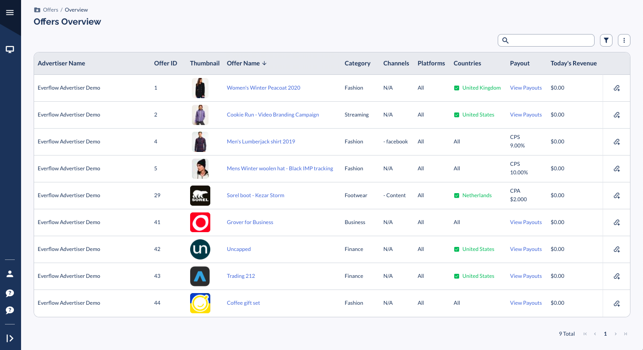View Payouts for Trading 212
Screen dimensions: 643x350
526,276
